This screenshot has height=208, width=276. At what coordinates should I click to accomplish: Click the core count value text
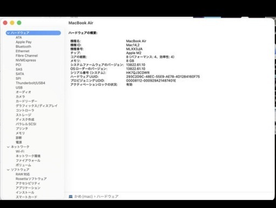coord(150,57)
